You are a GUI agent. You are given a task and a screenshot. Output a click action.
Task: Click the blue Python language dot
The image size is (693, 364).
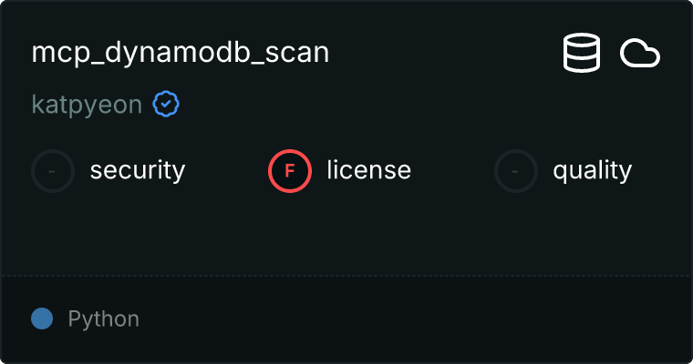click(x=42, y=318)
